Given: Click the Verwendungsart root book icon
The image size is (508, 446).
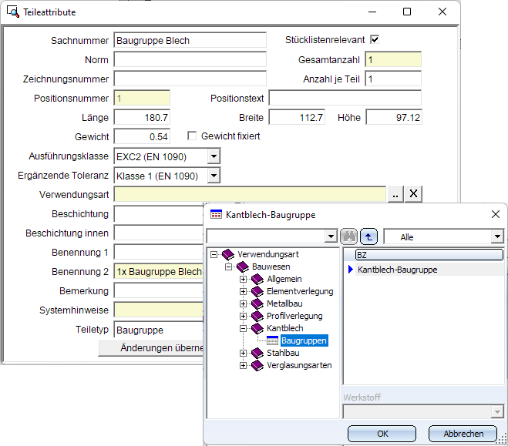Looking at the screenshot, I should click(x=228, y=254).
